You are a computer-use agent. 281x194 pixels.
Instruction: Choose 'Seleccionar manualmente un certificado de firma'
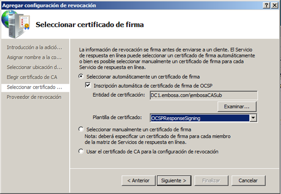click(x=82, y=129)
